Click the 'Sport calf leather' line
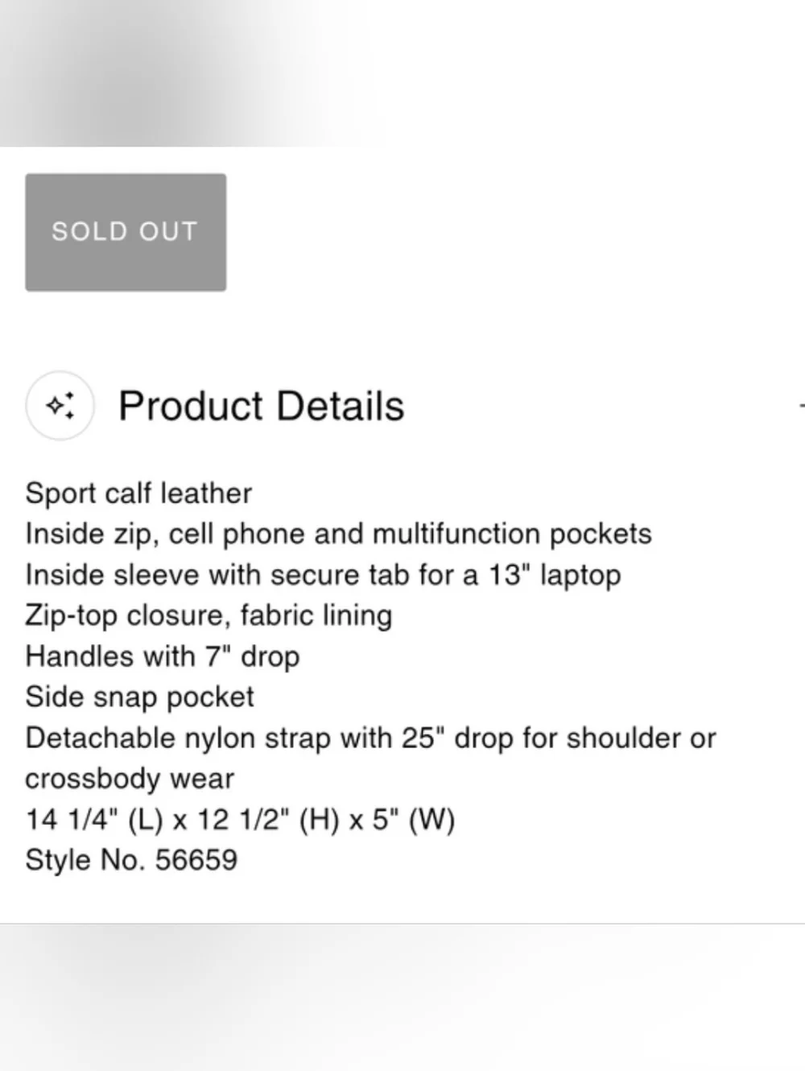This screenshot has height=1071, width=805. (138, 493)
